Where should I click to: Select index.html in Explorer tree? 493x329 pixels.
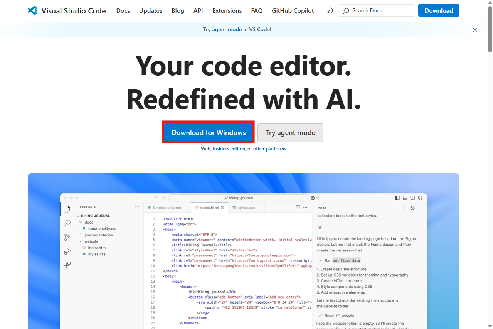pos(97,248)
